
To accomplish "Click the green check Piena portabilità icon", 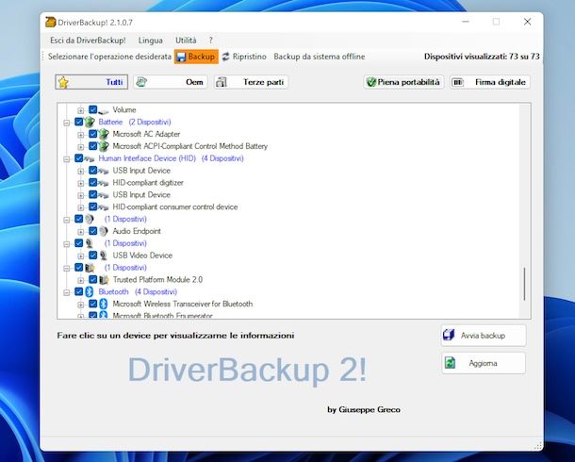I will pyautogui.click(x=371, y=83).
